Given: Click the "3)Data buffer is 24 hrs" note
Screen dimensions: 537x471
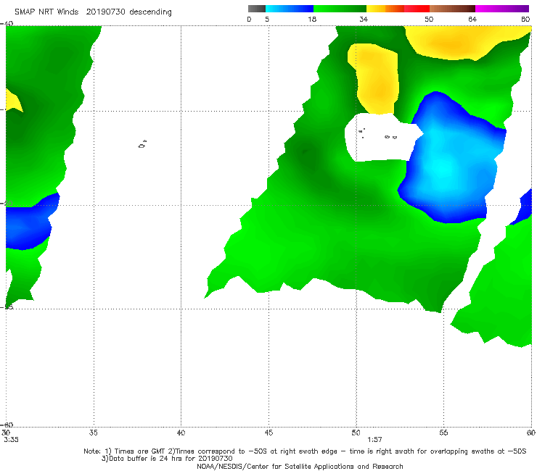Looking at the screenshot, I should tap(167, 459).
